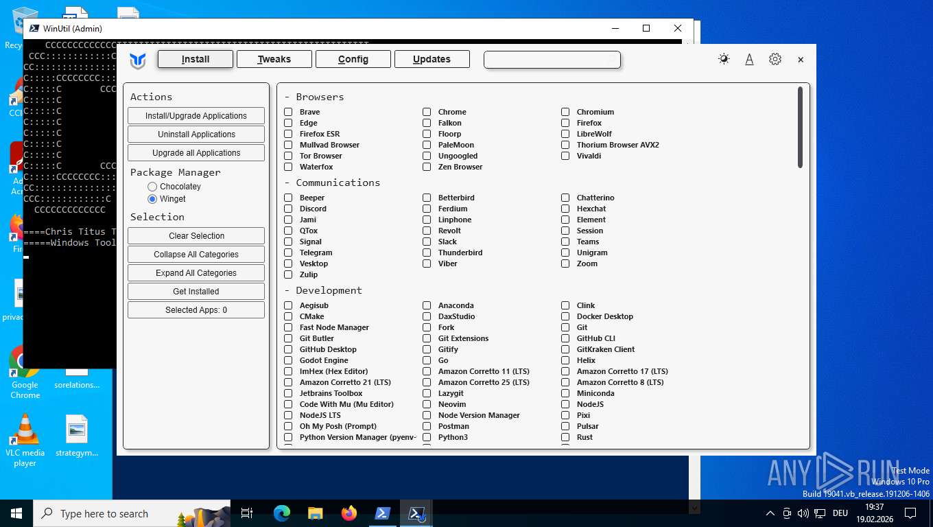This screenshot has height=527, width=933.
Task: Select the Winget package manager radio button
Action: 152,199
